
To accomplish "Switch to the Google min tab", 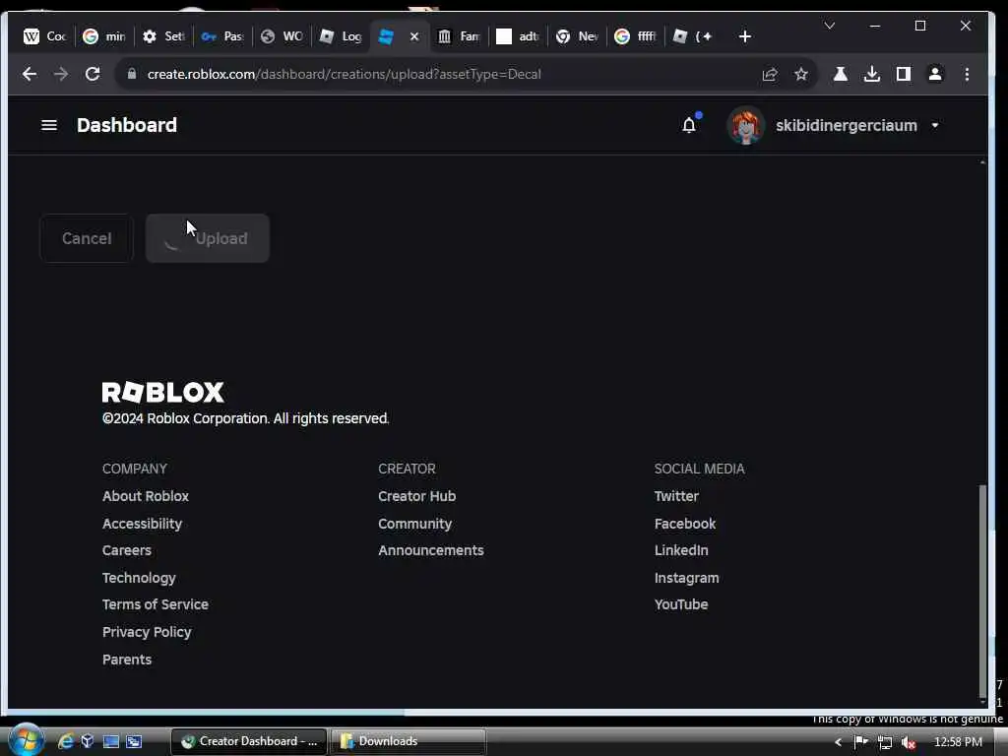I will [103, 36].
